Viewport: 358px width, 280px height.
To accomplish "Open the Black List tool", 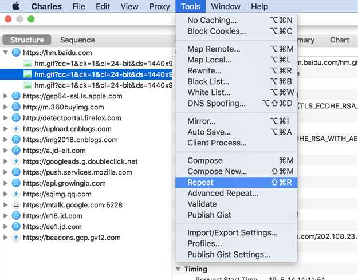I will point(237,81).
